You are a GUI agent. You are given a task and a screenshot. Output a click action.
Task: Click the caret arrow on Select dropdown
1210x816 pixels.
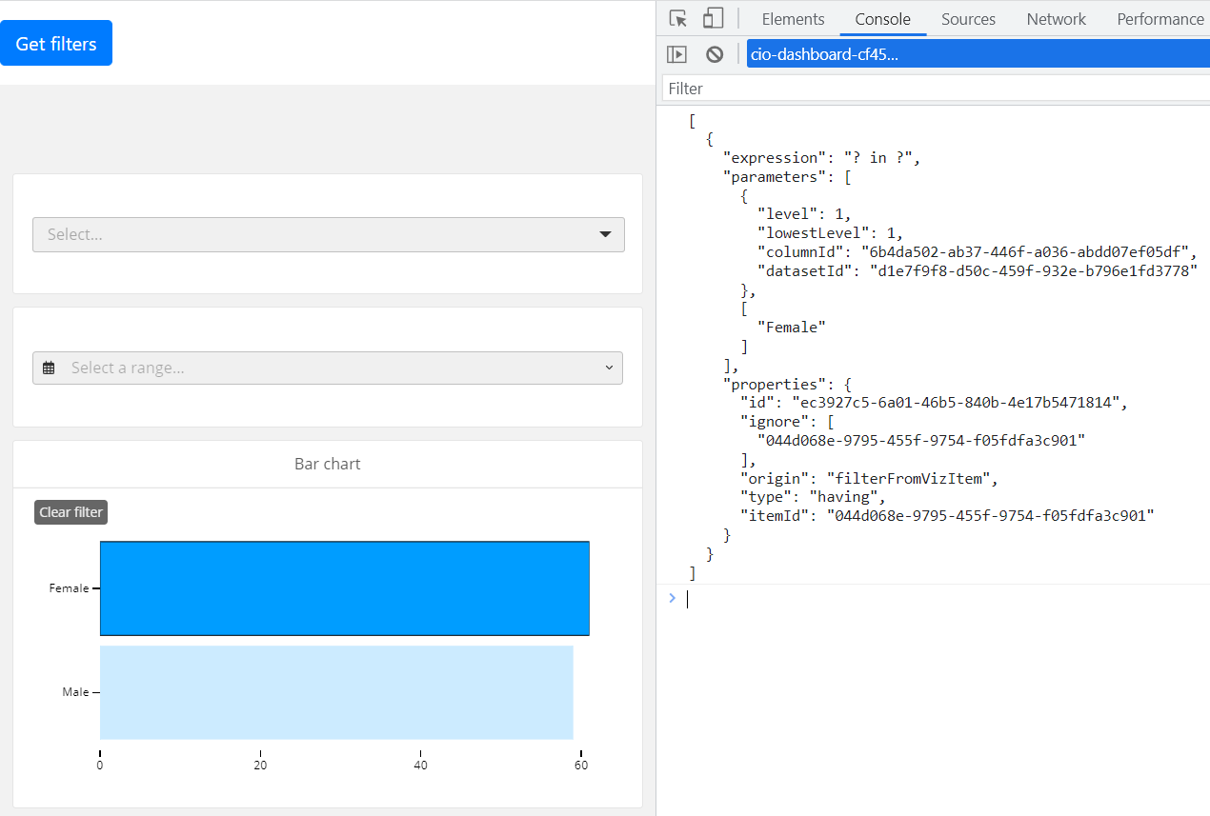pos(605,234)
